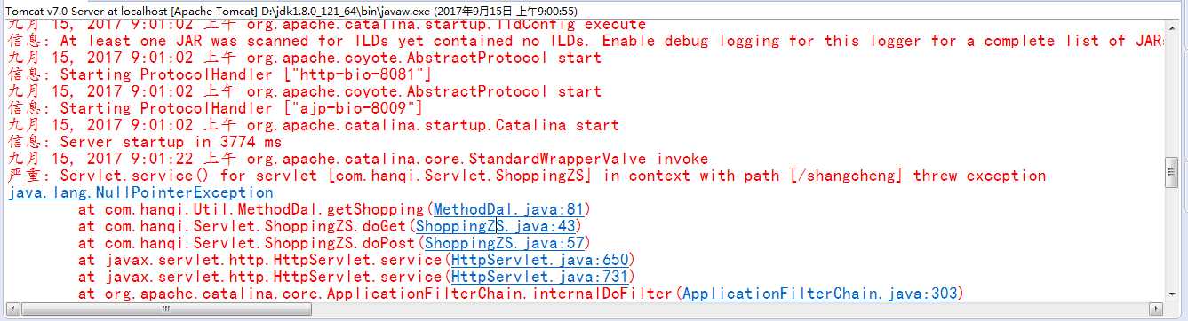The width and height of the screenshot is (1188, 321).
Task: Open HttpServlet.java:731 link
Action: pyautogui.click(x=539, y=277)
